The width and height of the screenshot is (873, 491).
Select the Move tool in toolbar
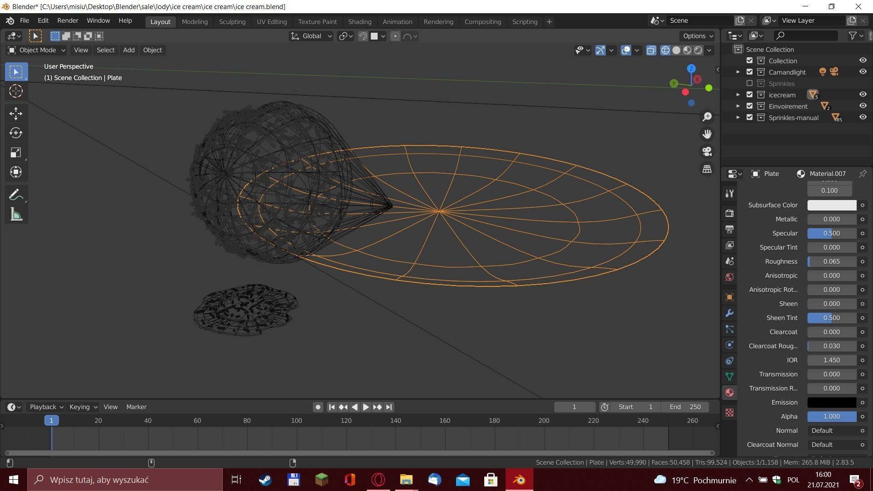(16, 113)
